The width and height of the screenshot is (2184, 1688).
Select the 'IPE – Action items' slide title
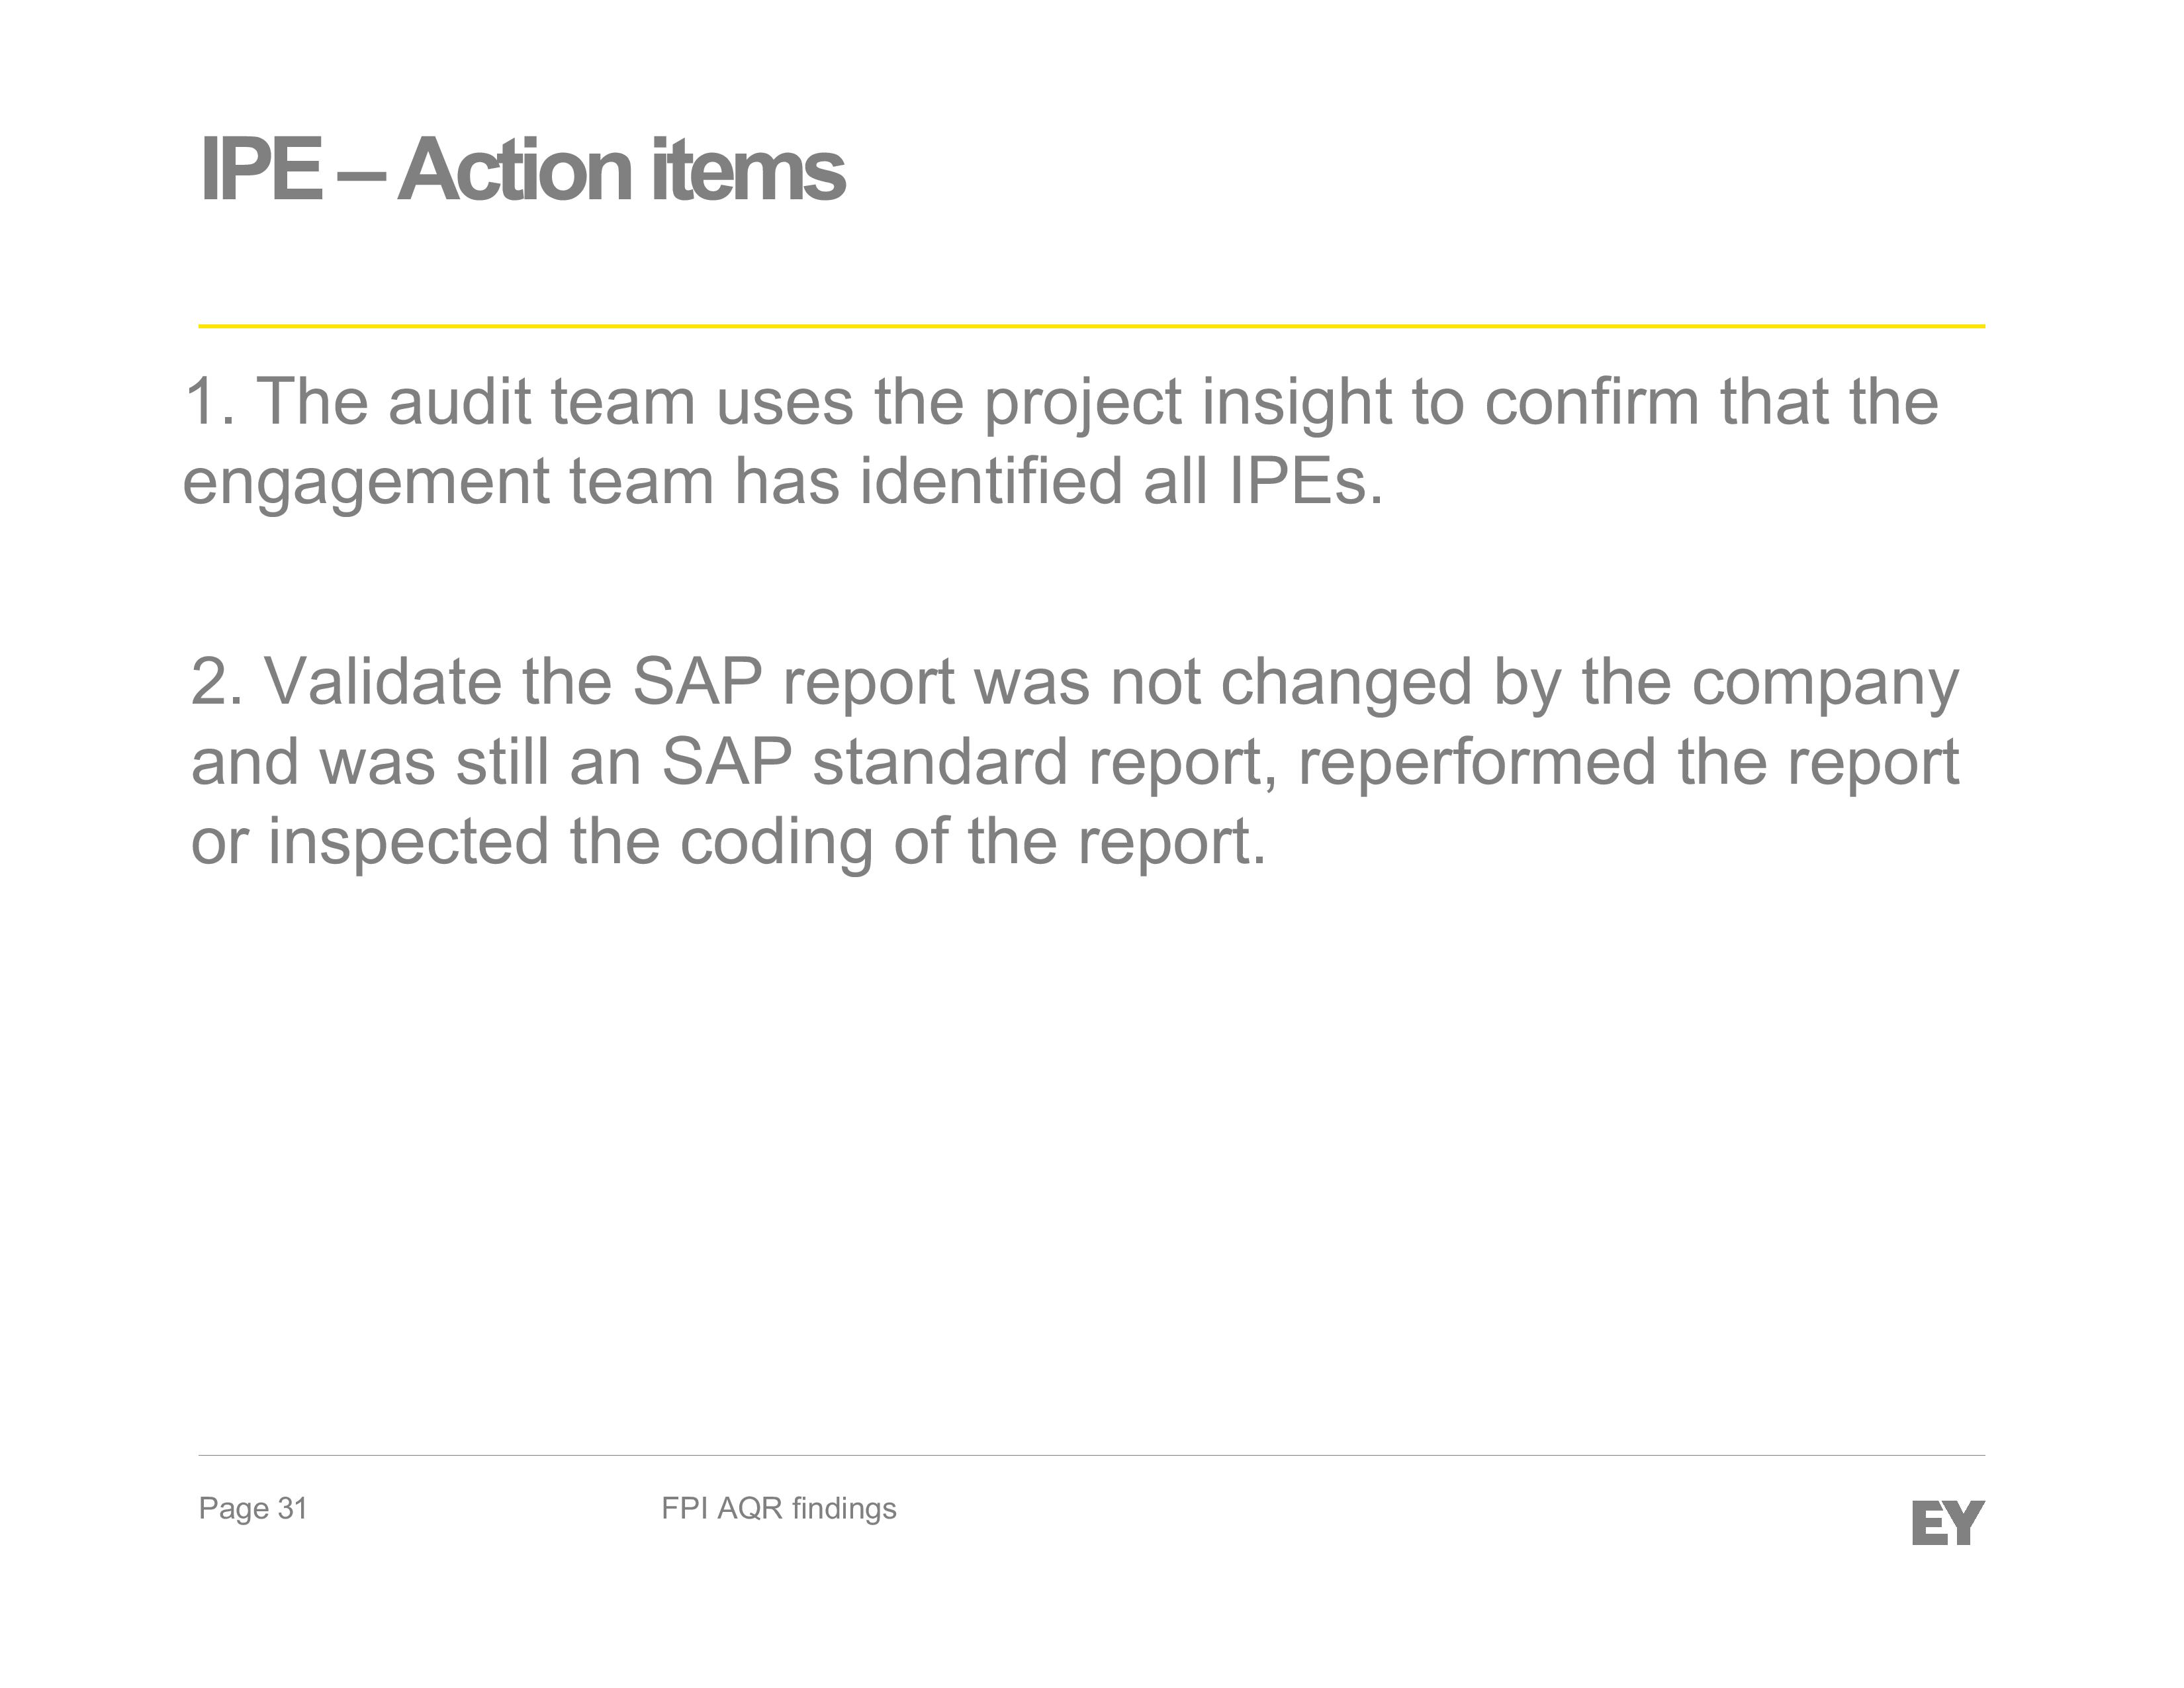click(x=522, y=170)
